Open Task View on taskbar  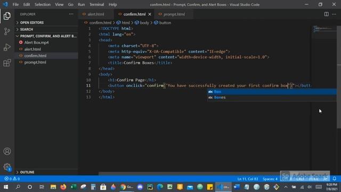[42, 187]
